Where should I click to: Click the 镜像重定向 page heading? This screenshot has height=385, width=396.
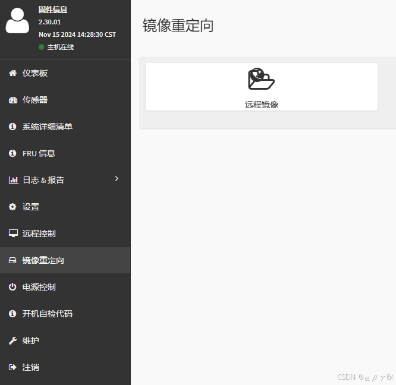178,26
